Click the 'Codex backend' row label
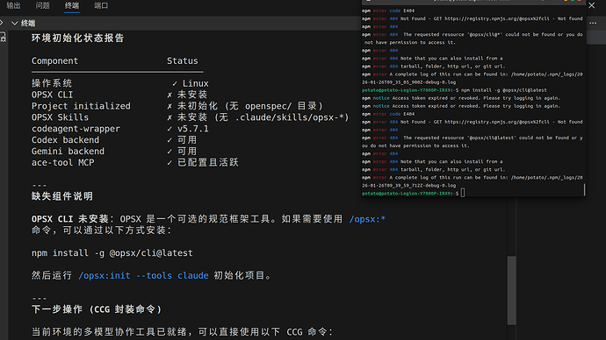The height and width of the screenshot is (340, 606). [x=65, y=140]
